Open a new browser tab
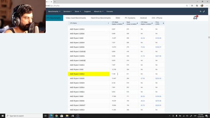This screenshot has width=210, height=118. pyautogui.click(x=55, y=2)
